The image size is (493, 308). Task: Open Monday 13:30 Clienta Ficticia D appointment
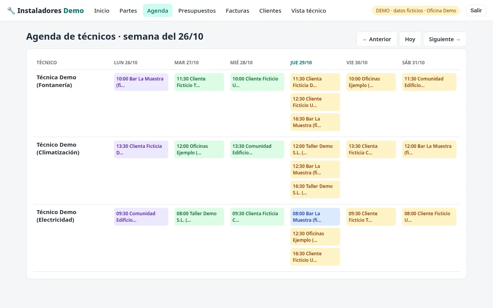(141, 149)
